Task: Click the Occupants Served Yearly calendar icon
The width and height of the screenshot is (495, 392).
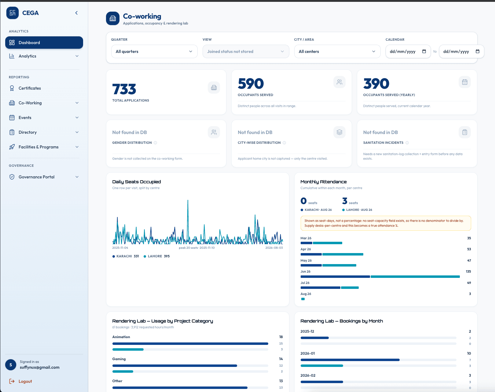Action: click(465, 82)
